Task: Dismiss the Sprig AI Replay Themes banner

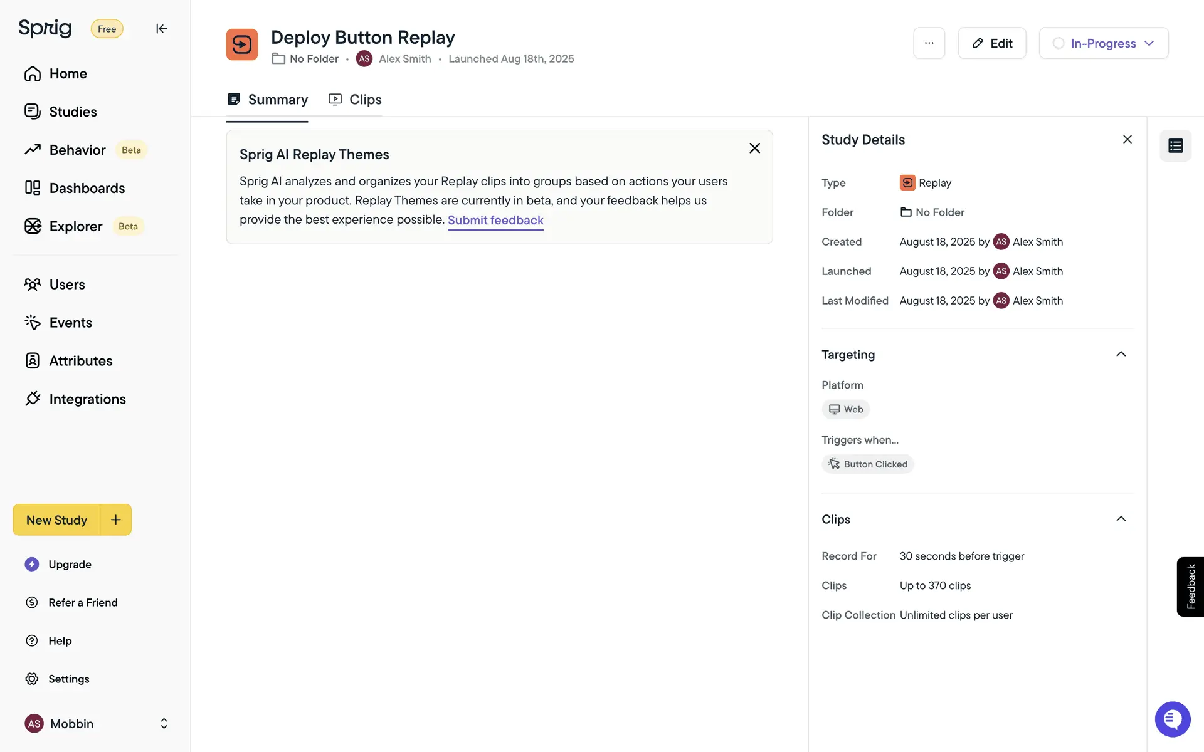Action: point(754,149)
